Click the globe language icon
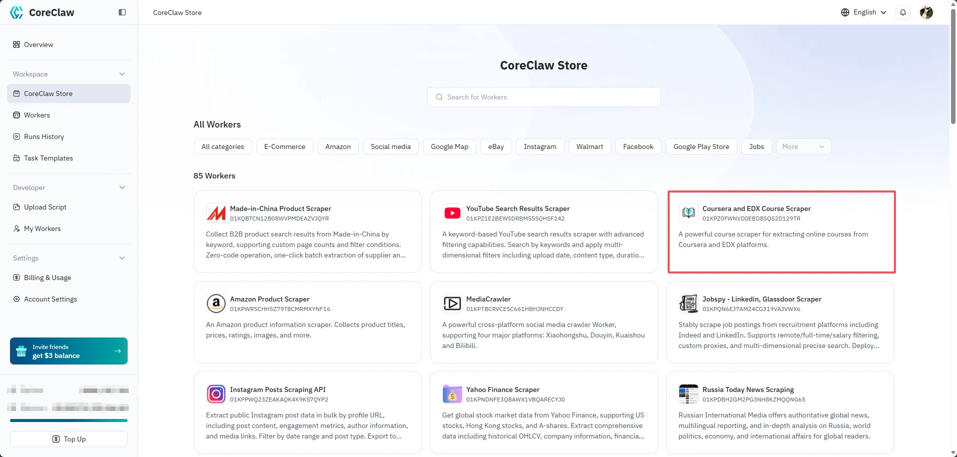 (x=845, y=12)
